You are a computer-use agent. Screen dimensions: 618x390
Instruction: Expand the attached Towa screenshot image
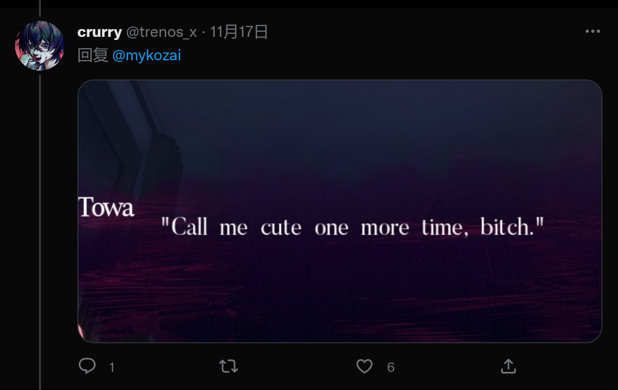coord(340,211)
